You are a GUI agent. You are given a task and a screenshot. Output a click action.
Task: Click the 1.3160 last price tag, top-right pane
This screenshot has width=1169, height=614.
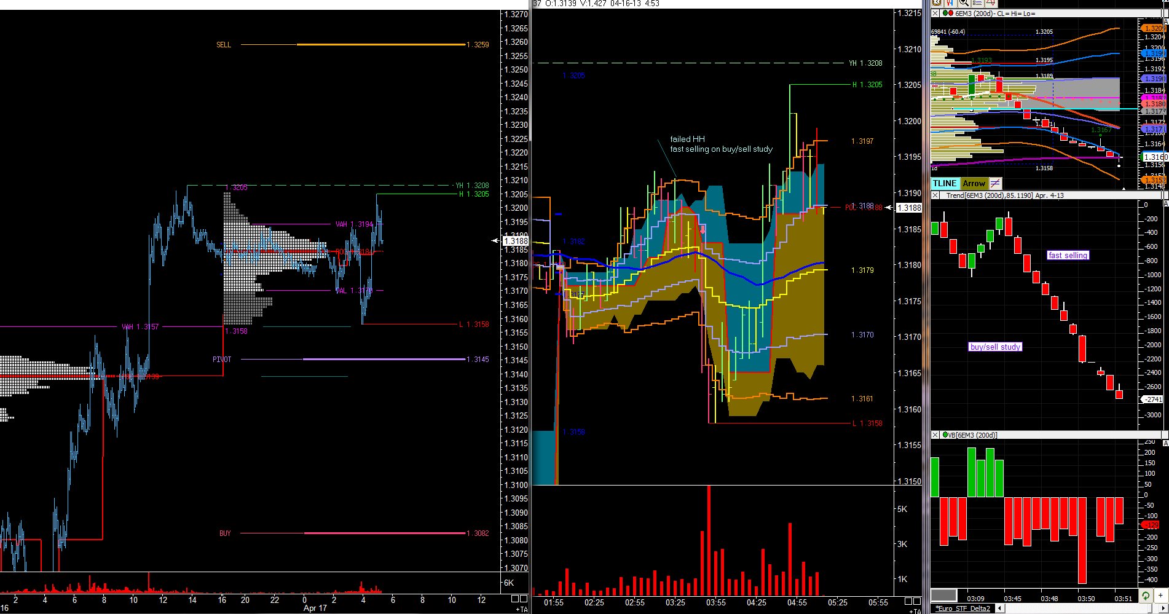1154,157
